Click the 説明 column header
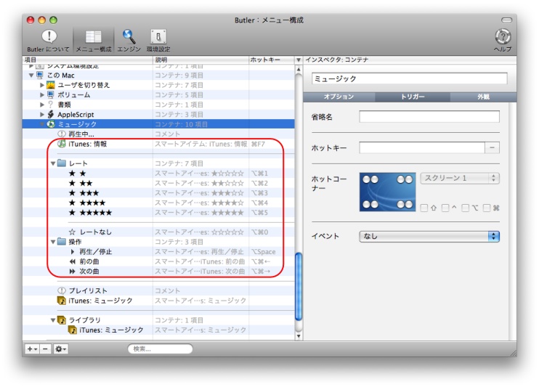The width and height of the screenshot is (539, 387). [200, 60]
